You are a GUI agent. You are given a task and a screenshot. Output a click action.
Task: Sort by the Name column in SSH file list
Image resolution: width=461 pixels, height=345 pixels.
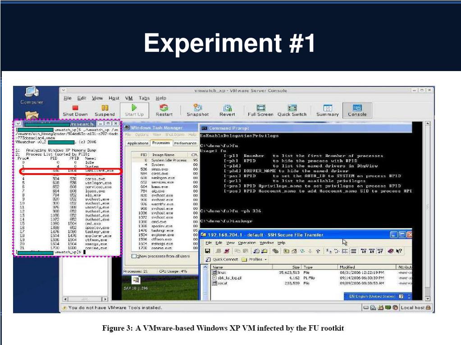242,267
